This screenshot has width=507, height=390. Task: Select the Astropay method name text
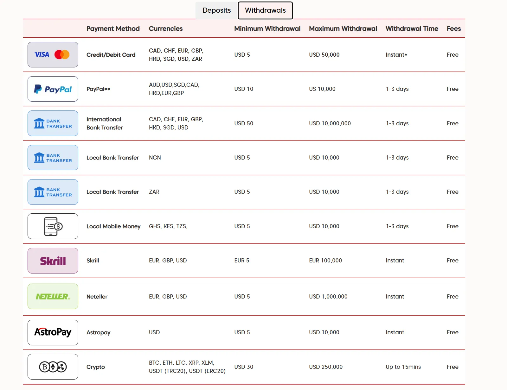pos(99,332)
